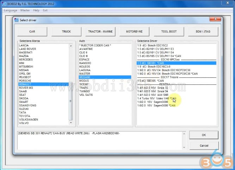Select the BDM / JTAG button
Image resolution: width=235 pixels, height=170 pixels.
click(203, 31)
